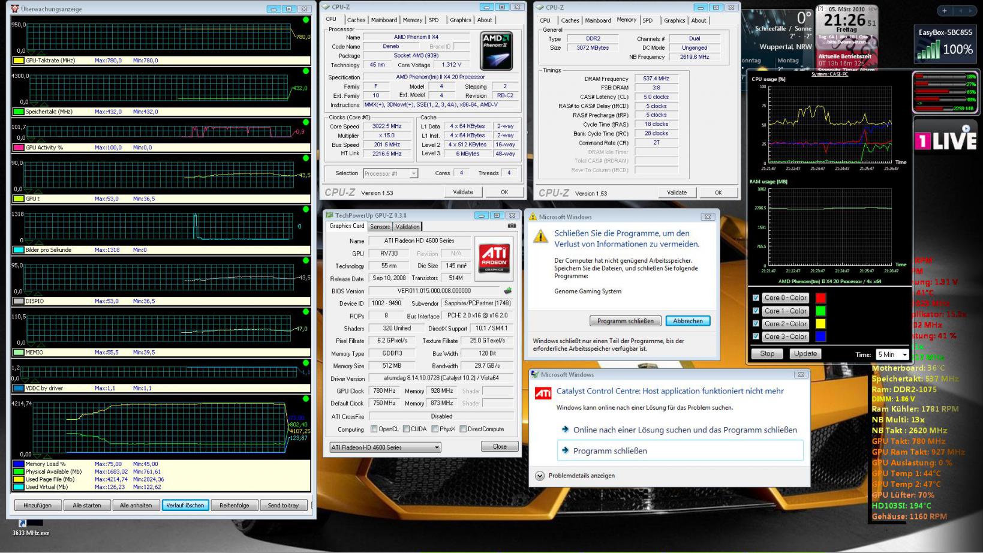Click the 3633 MHz.exe desktop shortcut icon
The image size is (983, 553).
(31, 522)
